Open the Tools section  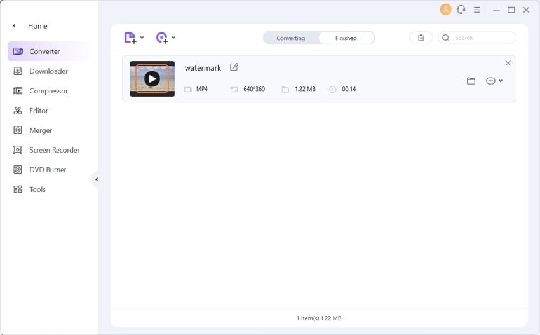click(x=37, y=189)
